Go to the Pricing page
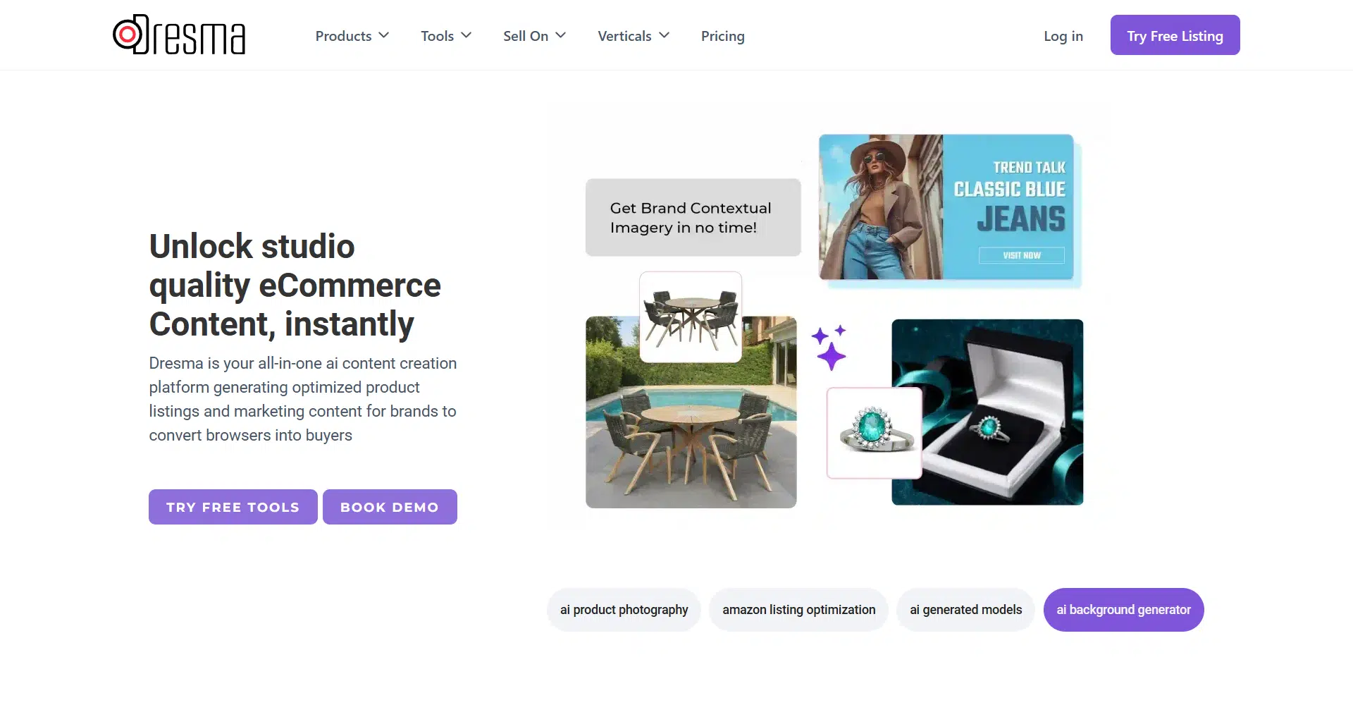Viewport: 1353px width, 705px height. click(722, 36)
